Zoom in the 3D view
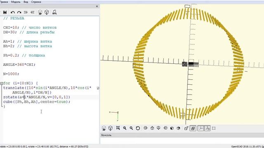The width and height of the screenshot is (264, 148). tap(125, 128)
